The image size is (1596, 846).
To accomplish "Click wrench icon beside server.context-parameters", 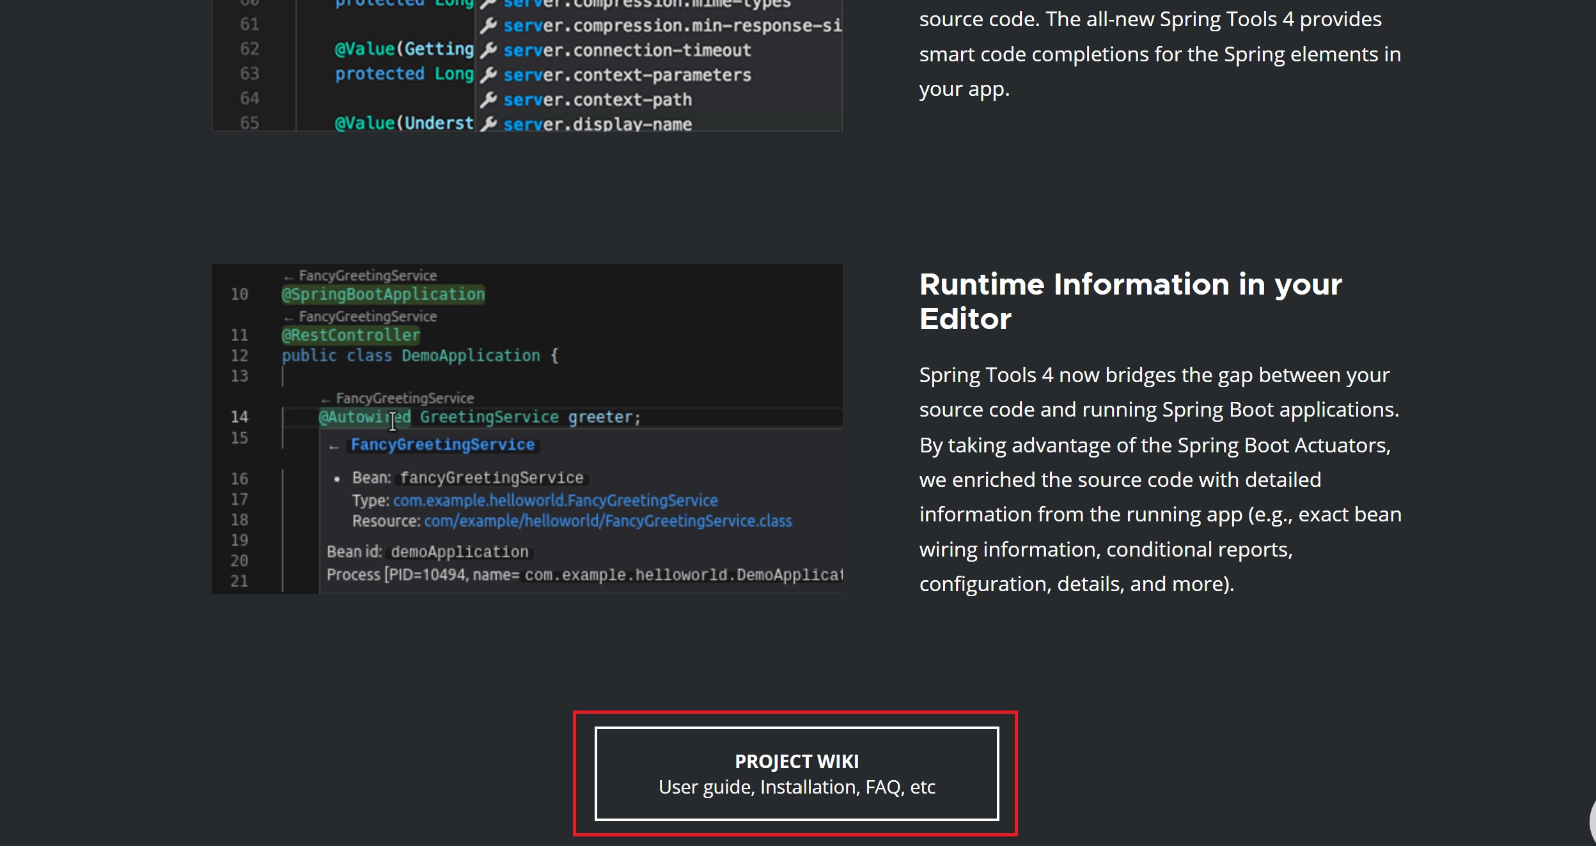I will [x=489, y=75].
